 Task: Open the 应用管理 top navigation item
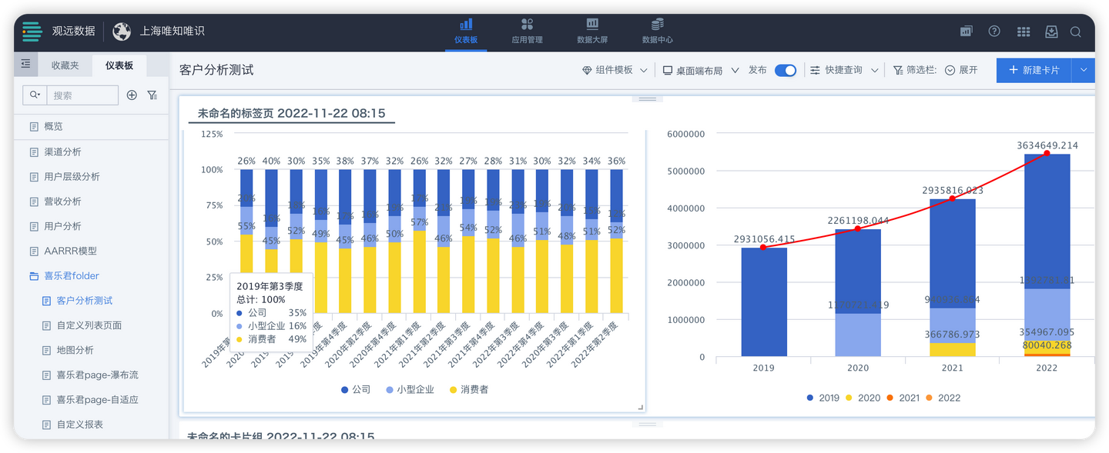[x=527, y=32]
